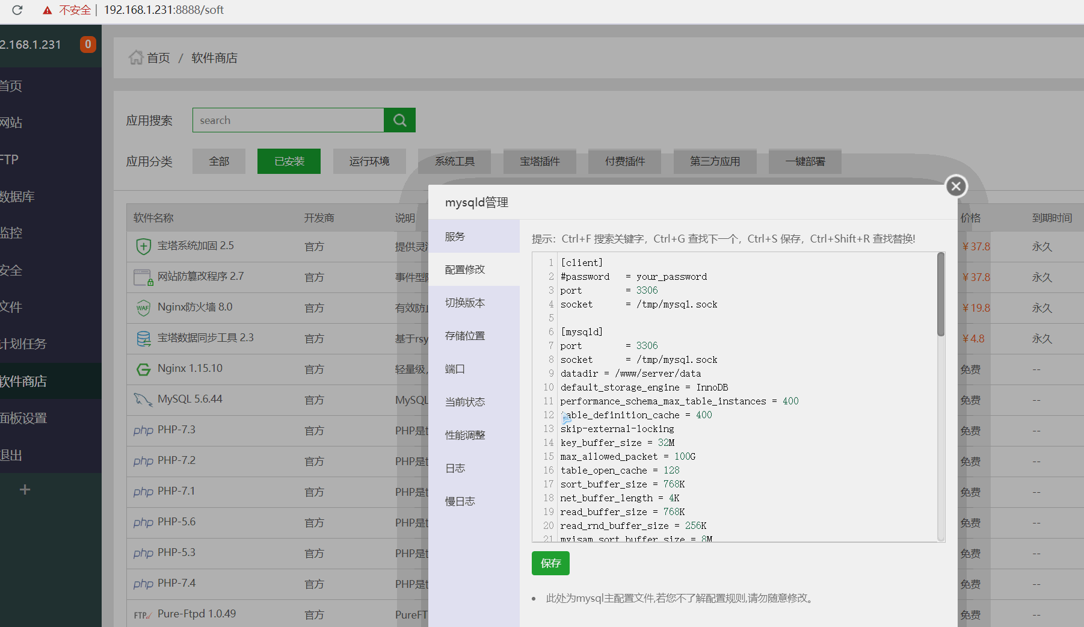The width and height of the screenshot is (1084, 627).
Task: Open the 端口 tab
Action: coord(474,369)
